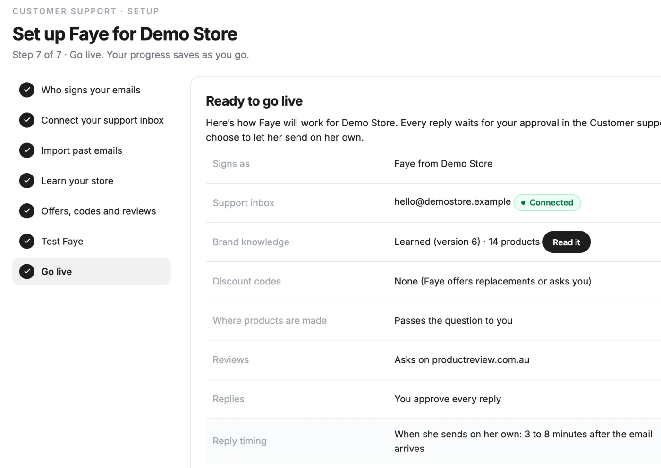Click the Where products are made label
Screen dimensions: 661x468
[x=270, y=320]
